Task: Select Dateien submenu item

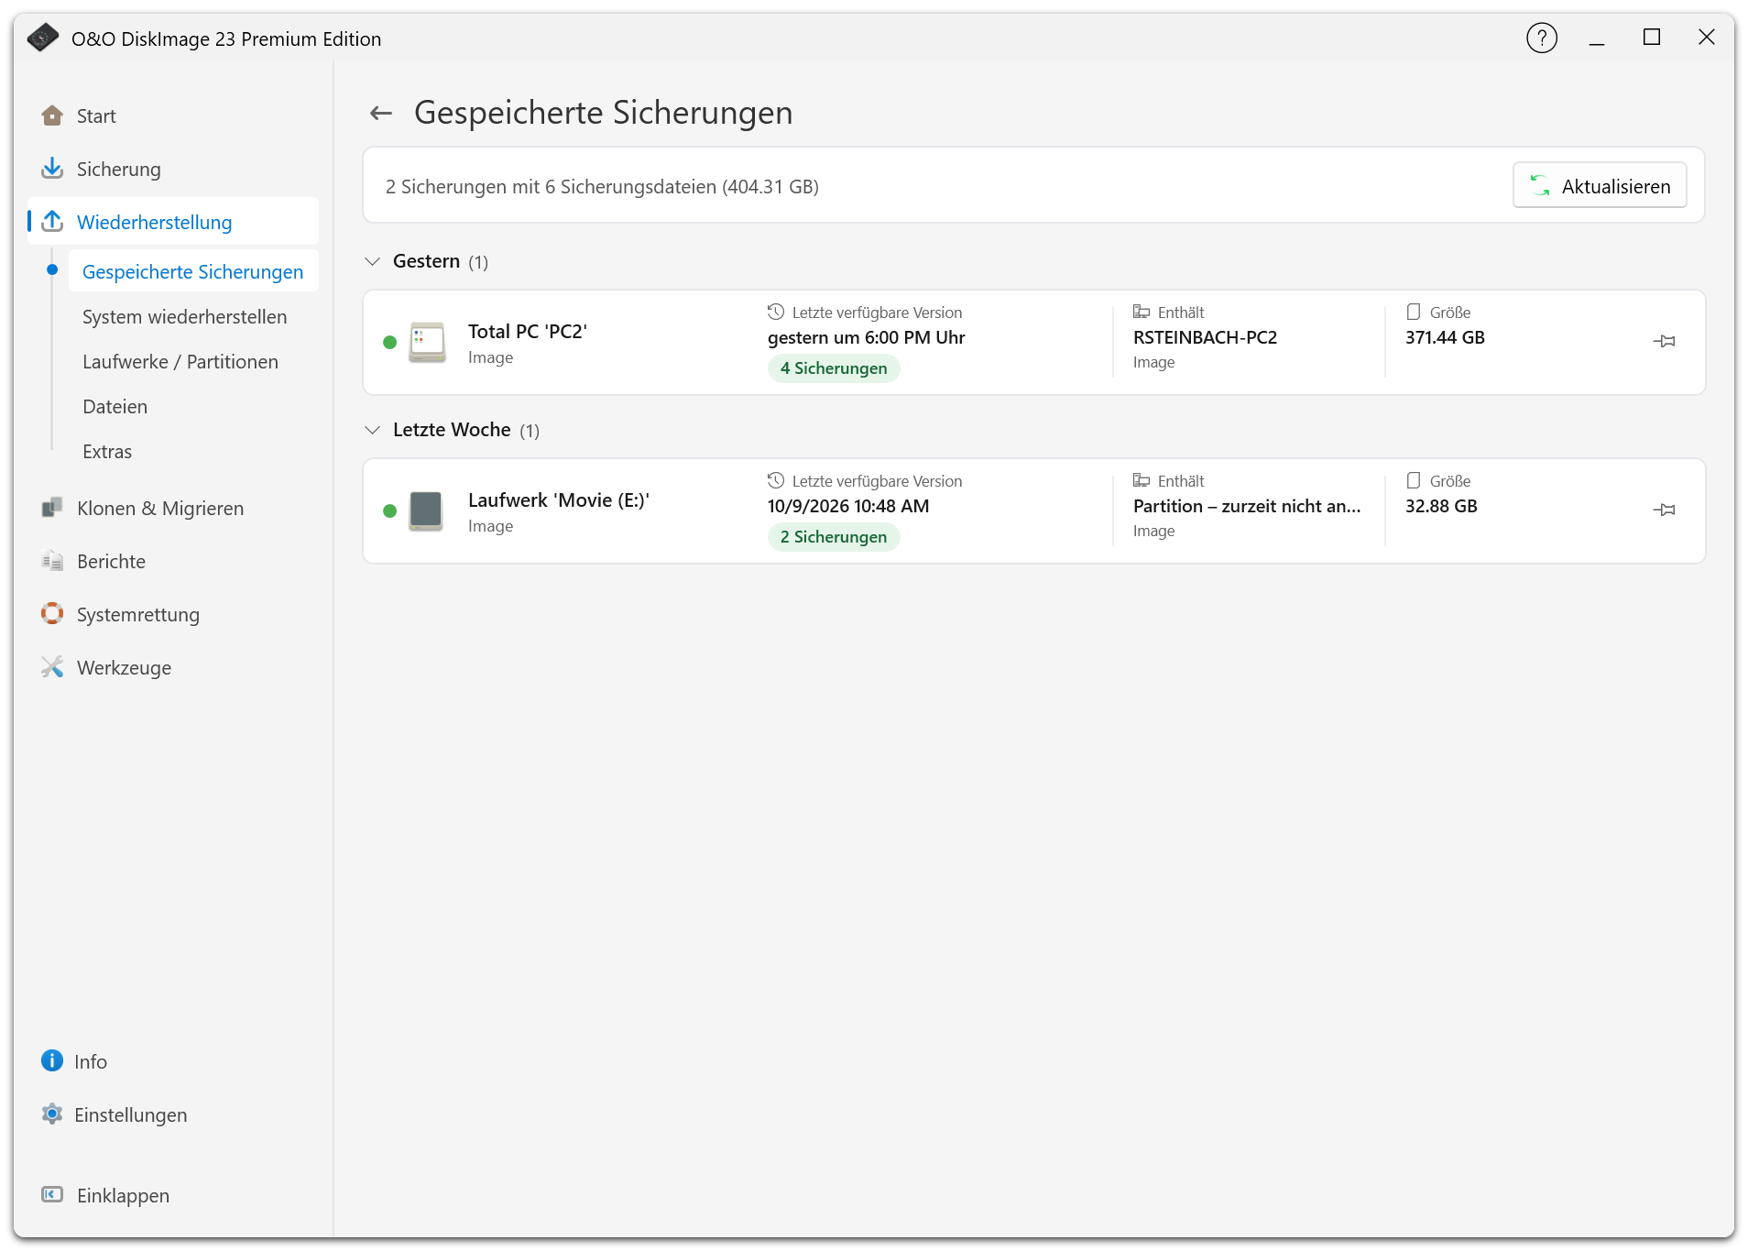Action: tap(115, 407)
